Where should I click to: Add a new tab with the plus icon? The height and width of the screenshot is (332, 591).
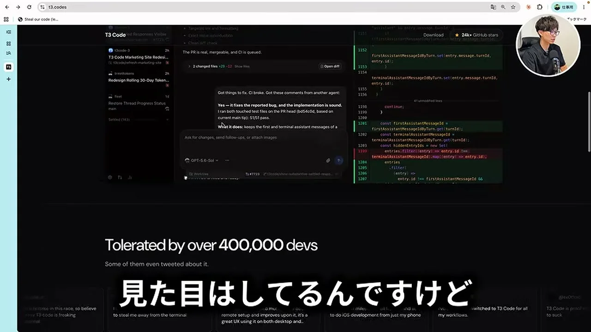(x=8, y=79)
